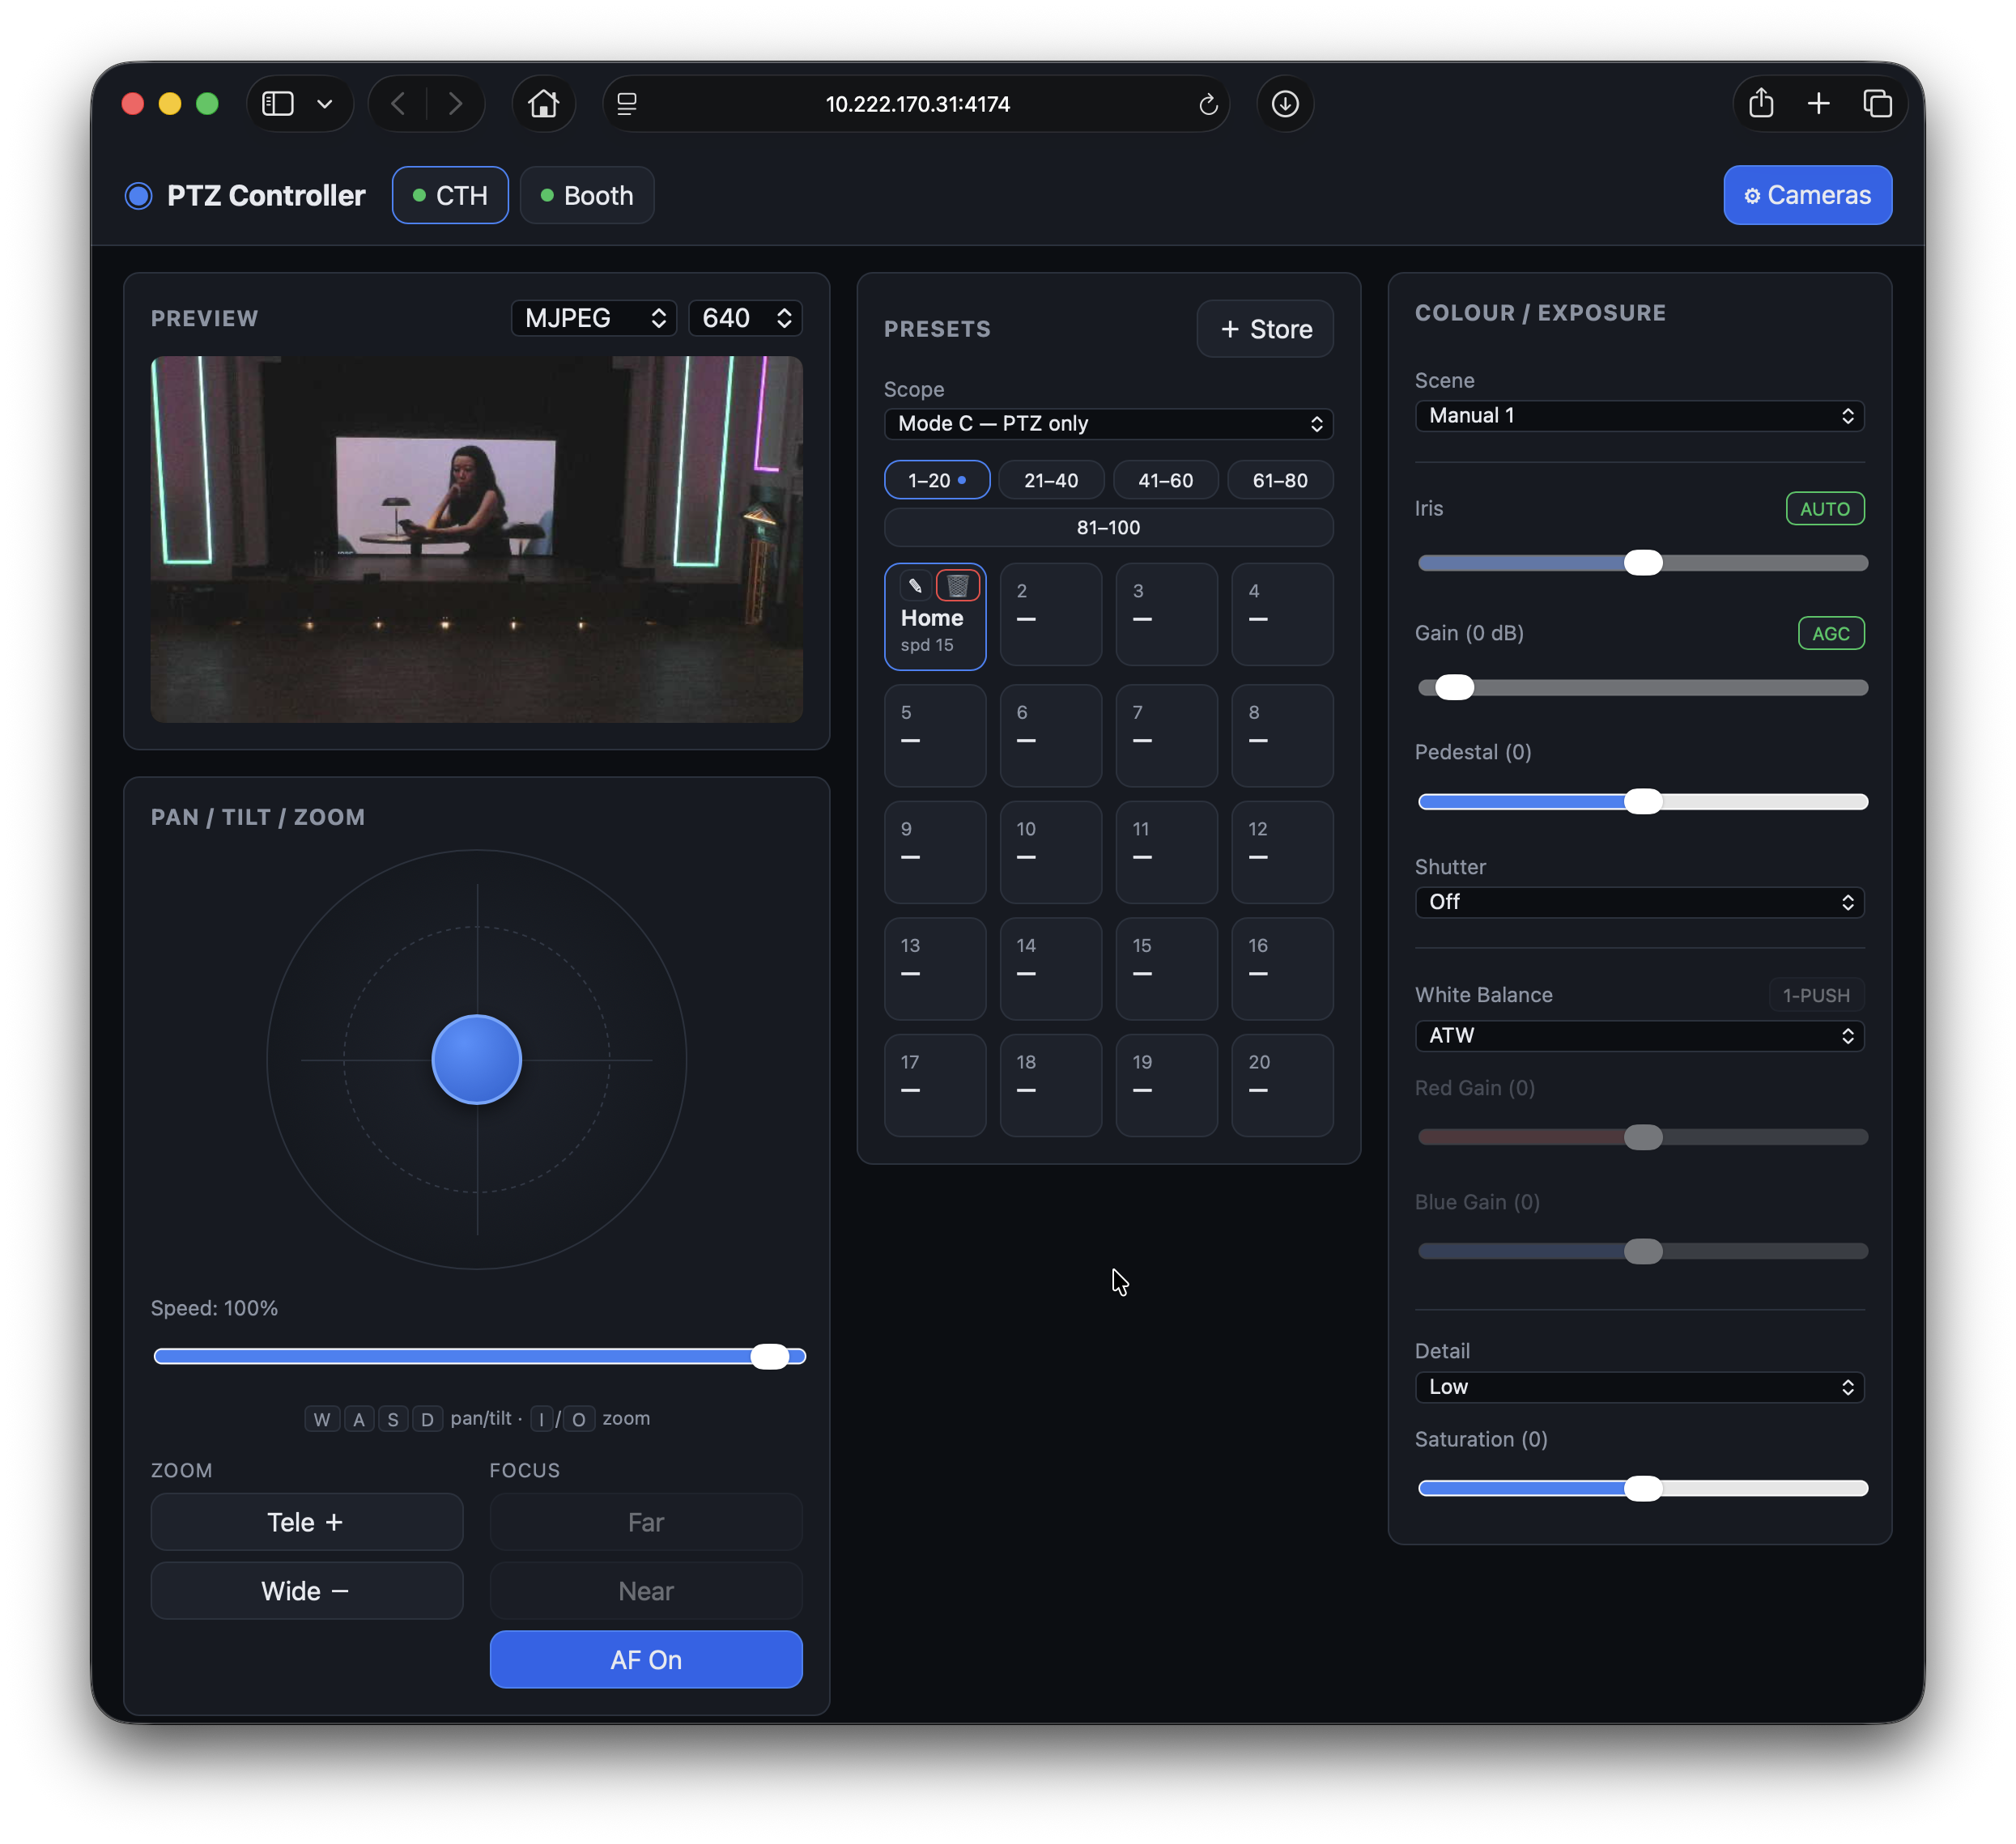Select the Booth camera tab
The image size is (2016, 1844).
pos(587,195)
